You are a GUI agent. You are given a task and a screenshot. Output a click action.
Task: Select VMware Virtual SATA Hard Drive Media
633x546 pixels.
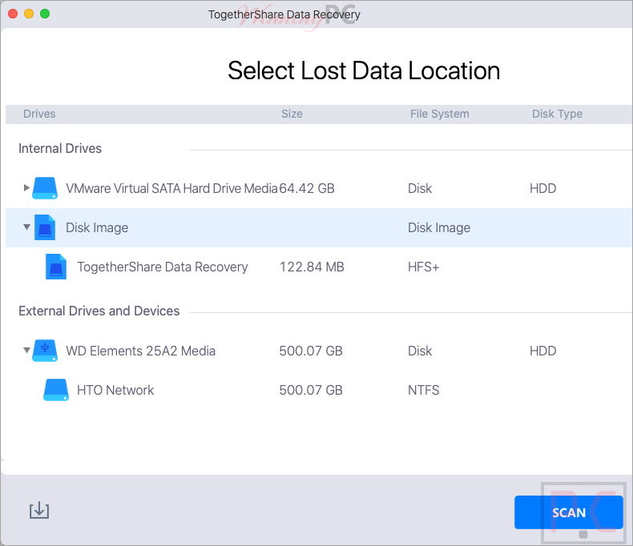(172, 188)
